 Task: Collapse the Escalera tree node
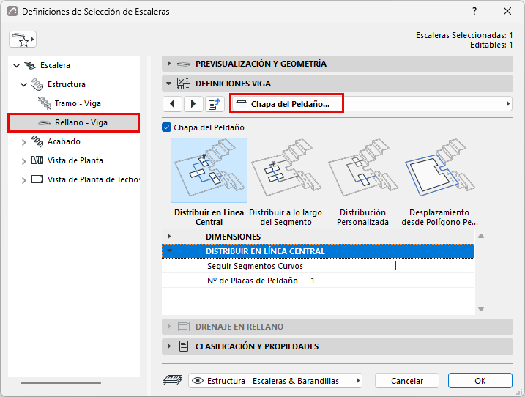[16, 66]
